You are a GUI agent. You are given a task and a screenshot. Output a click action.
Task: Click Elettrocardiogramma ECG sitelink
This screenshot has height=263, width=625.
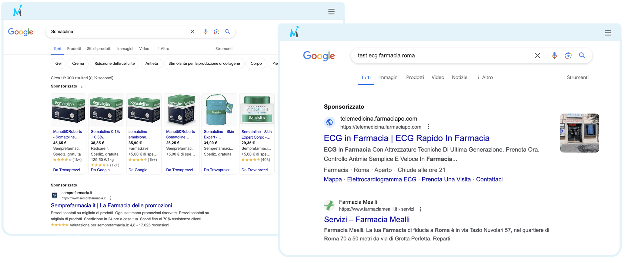[382, 179]
